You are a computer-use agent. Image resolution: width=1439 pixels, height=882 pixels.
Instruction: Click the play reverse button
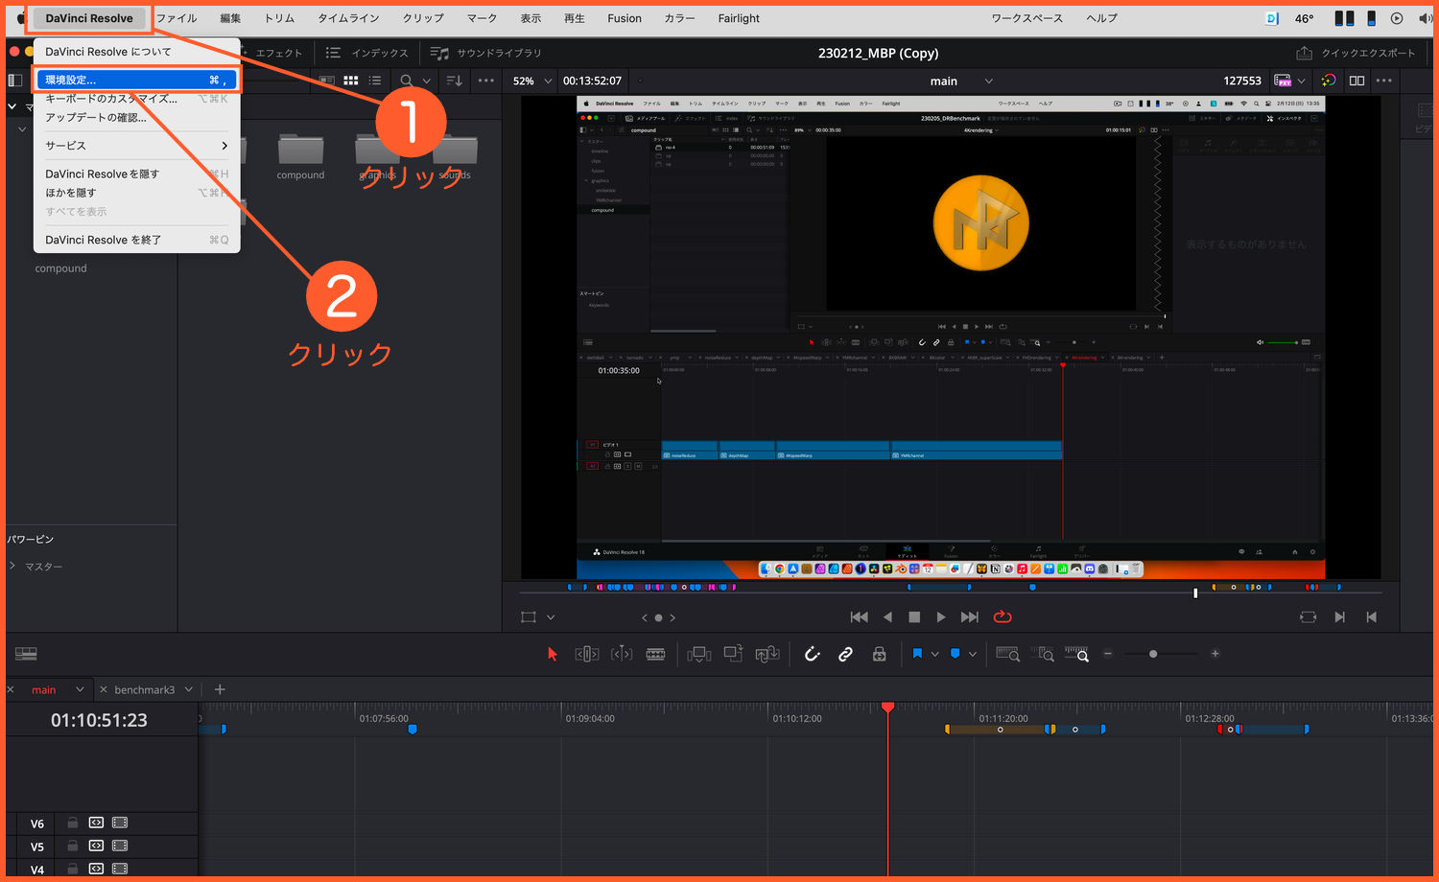coord(887,617)
